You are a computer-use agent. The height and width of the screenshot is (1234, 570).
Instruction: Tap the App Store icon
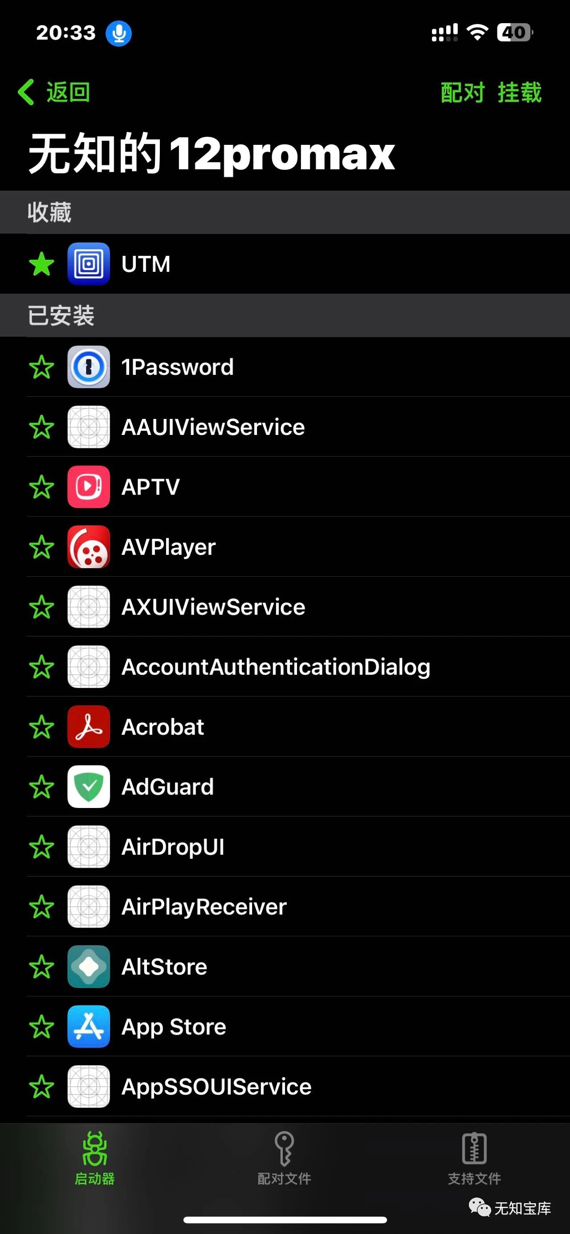89,1027
